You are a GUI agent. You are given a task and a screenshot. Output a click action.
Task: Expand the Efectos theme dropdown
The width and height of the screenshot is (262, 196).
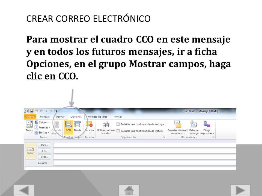(x=42, y=133)
